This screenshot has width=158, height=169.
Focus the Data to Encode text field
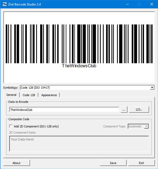(x=64, y=110)
